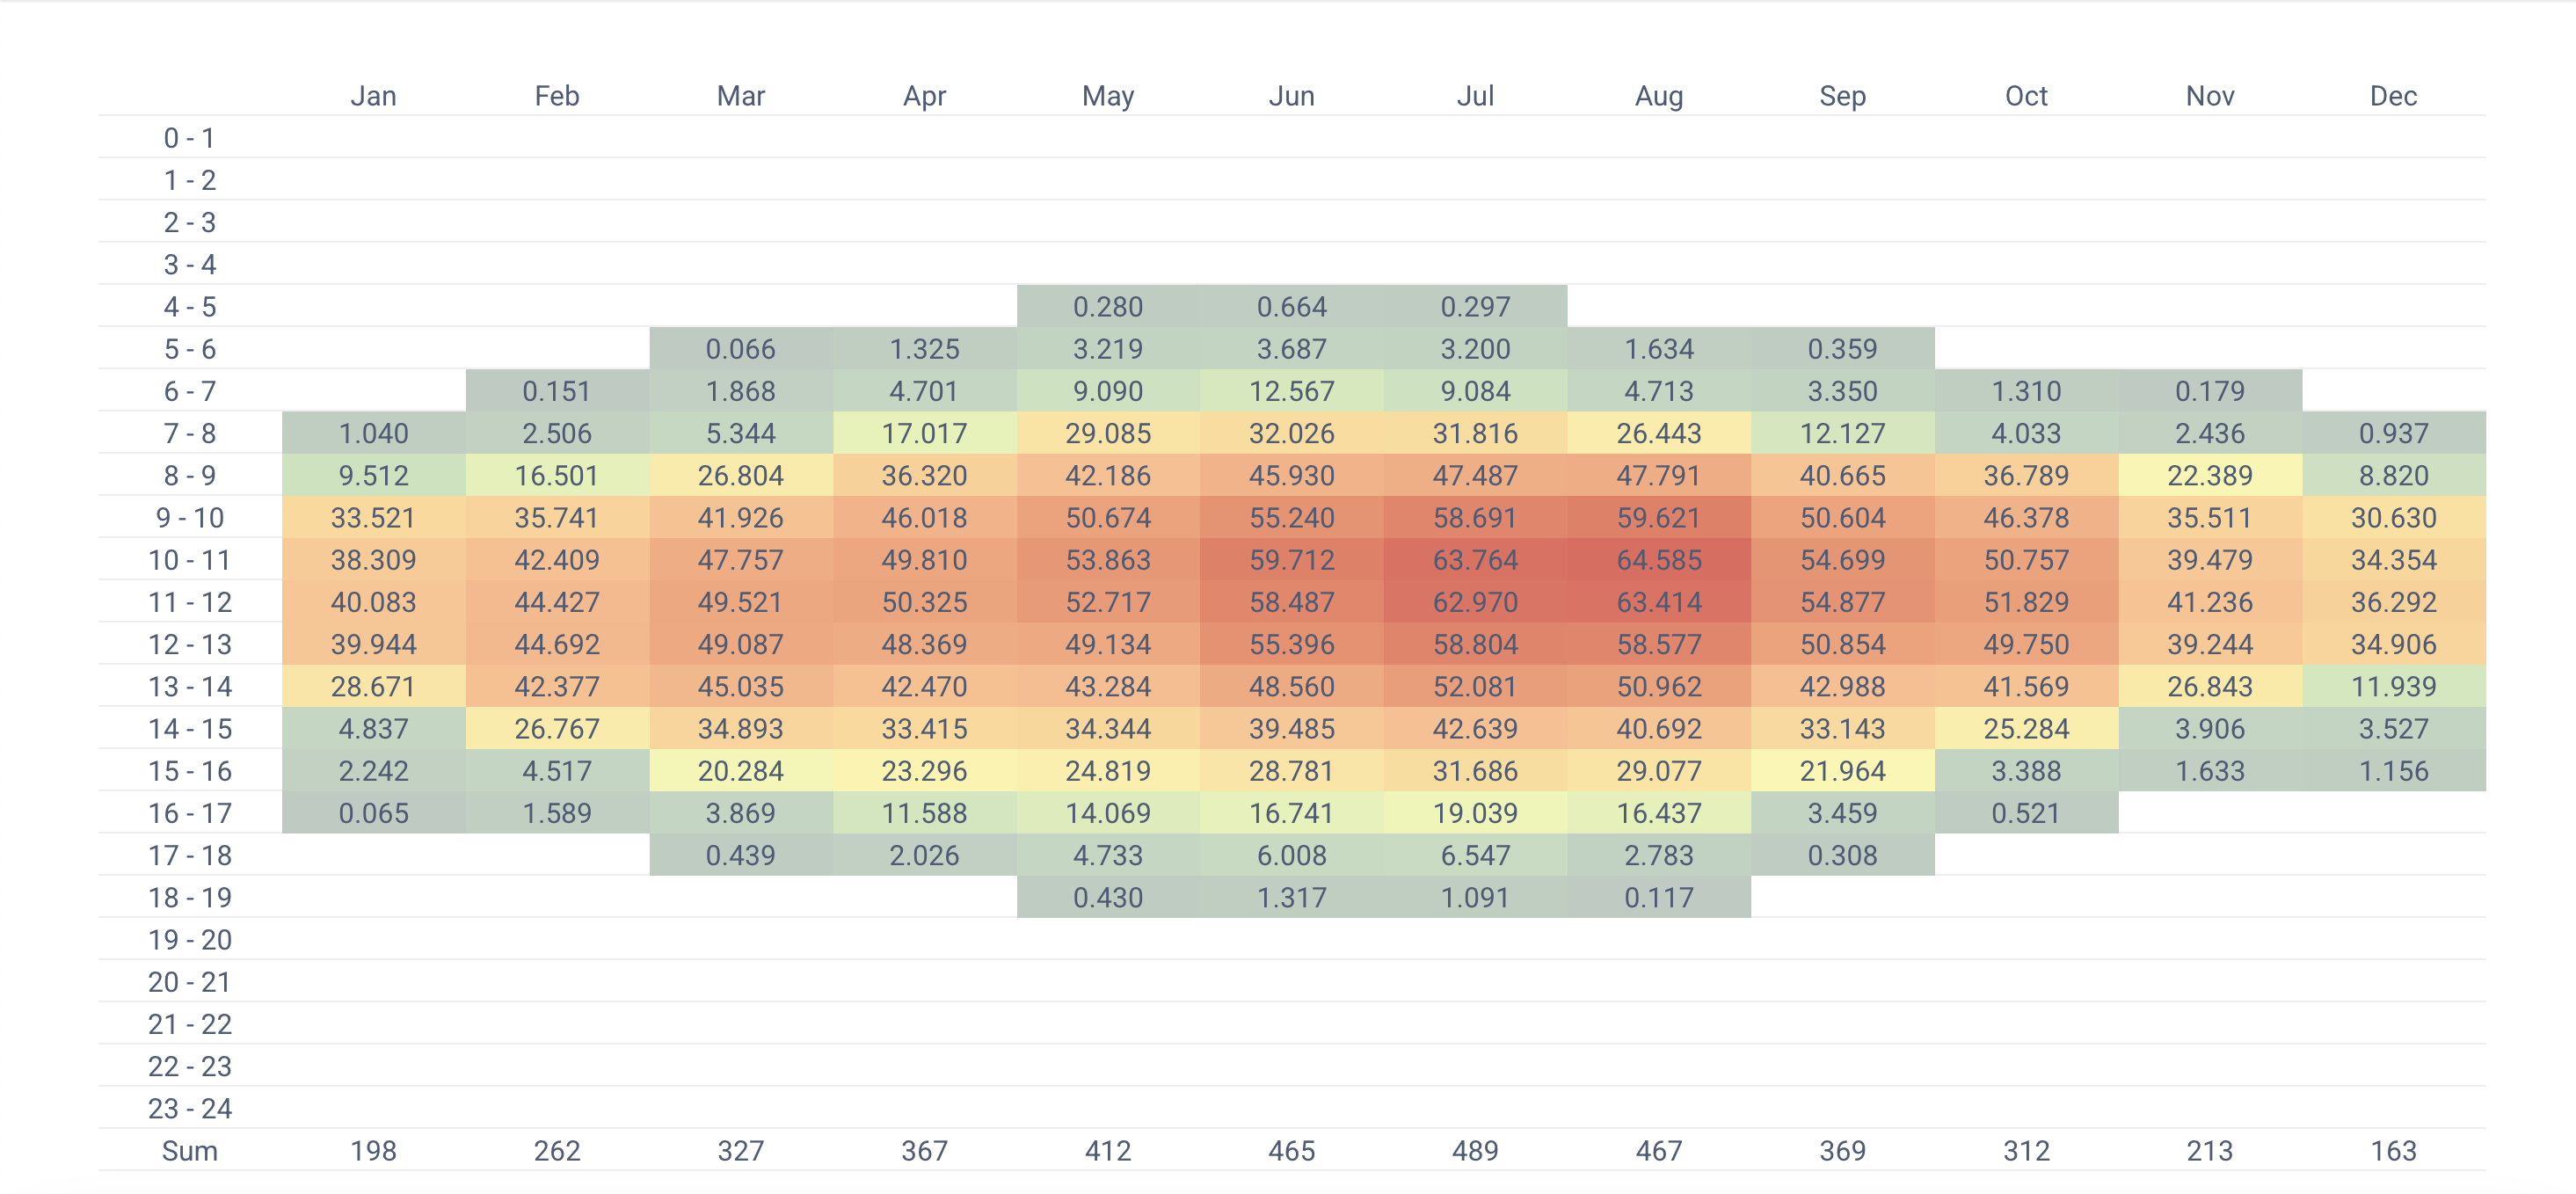This screenshot has width=2576, height=1194.
Task: Click the Aug column header
Action: [x=1659, y=96]
